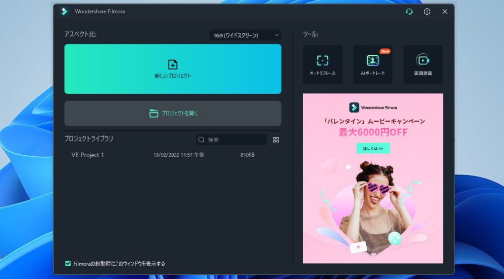Click the 810KB file size value

(x=247, y=155)
